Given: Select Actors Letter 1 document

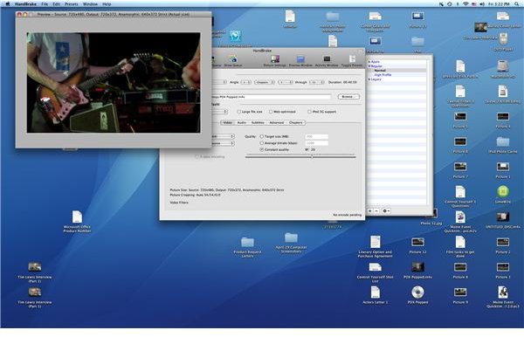Looking at the screenshot, I should (376, 295).
